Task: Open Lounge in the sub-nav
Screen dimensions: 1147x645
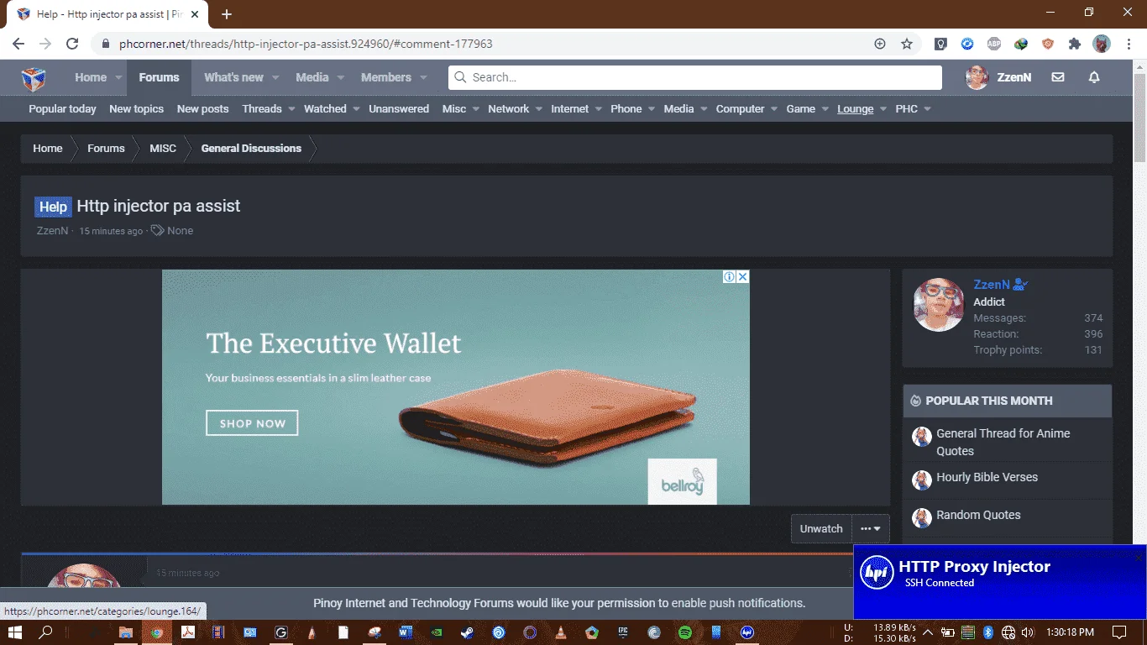Action: click(x=855, y=109)
